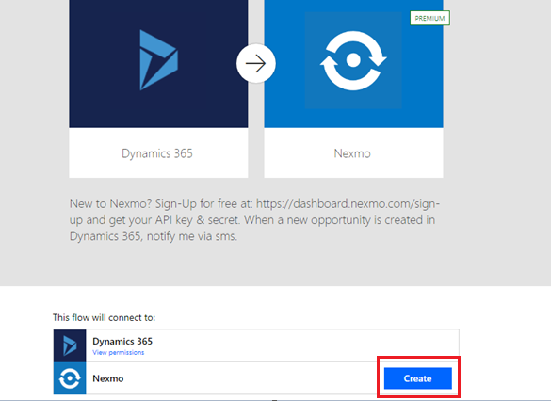The width and height of the screenshot is (551, 401).
Task: Click small Dynamics 365 icon in connection list
Action: click(x=70, y=345)
